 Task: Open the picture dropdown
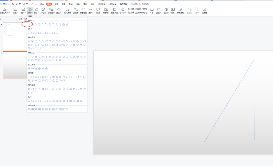(x=23, y=10)
